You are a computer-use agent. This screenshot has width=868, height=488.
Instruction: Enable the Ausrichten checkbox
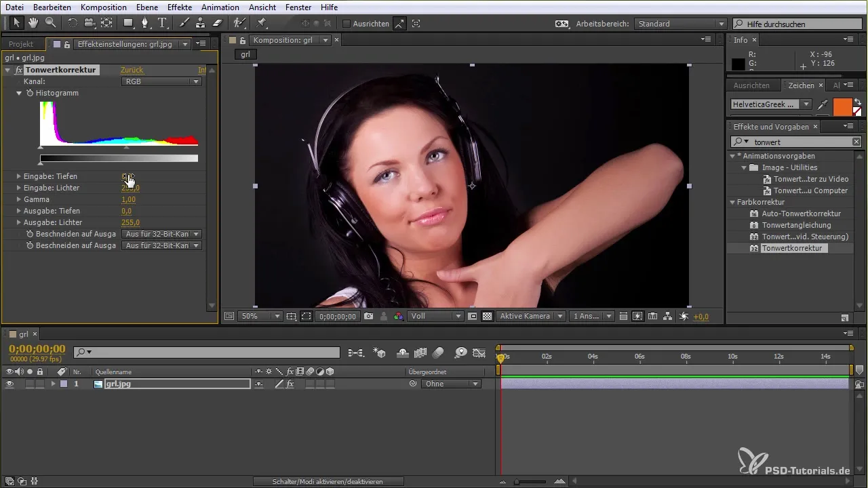click(x=347, y=24)
